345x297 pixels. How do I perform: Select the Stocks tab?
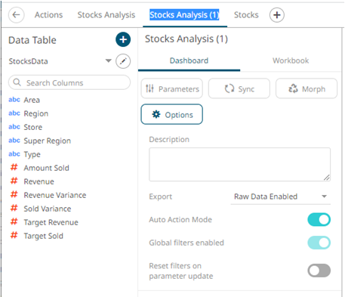coord(246,15)
